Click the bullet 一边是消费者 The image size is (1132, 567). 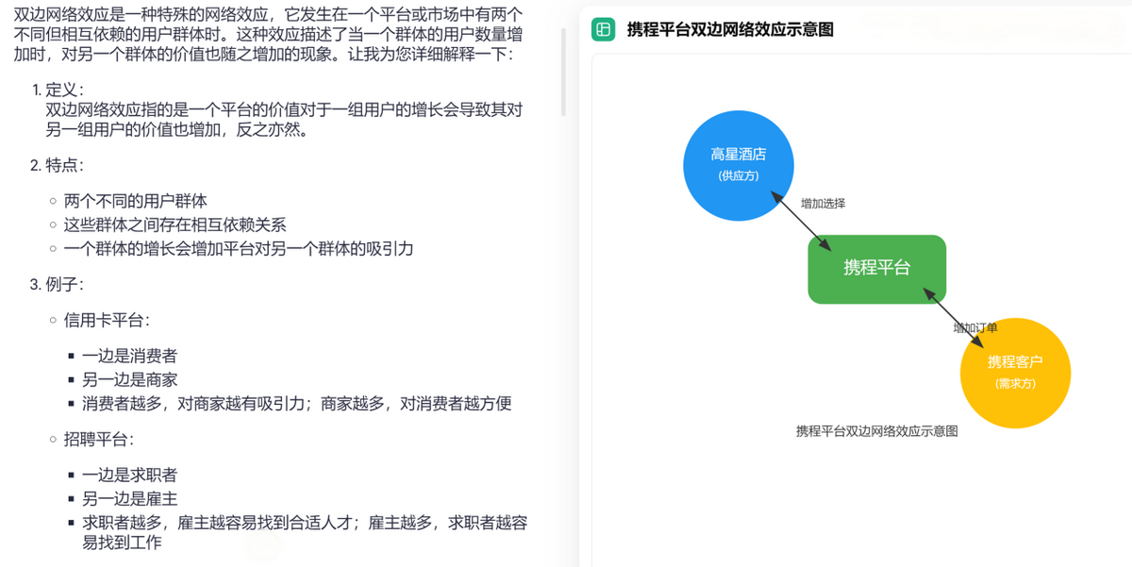[129, 356]
